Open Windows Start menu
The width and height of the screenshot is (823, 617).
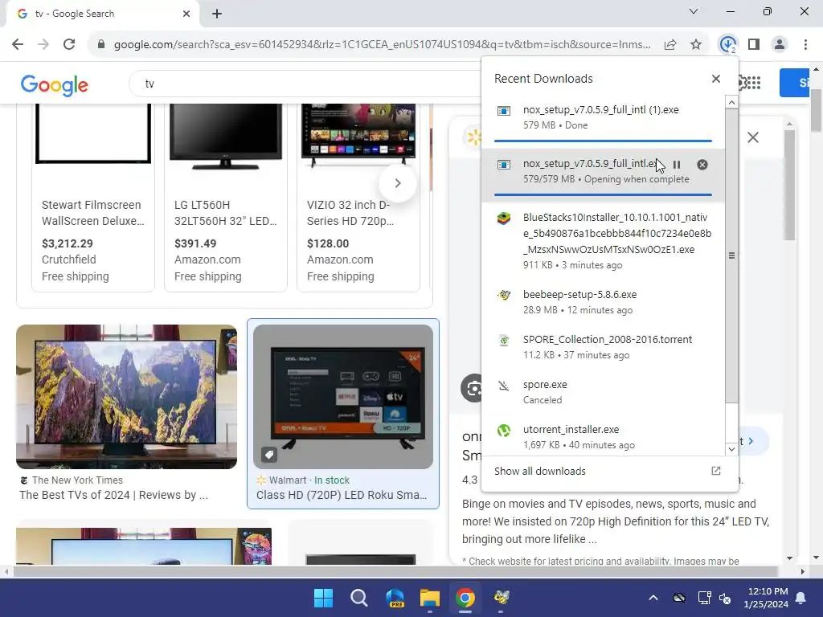323,598
